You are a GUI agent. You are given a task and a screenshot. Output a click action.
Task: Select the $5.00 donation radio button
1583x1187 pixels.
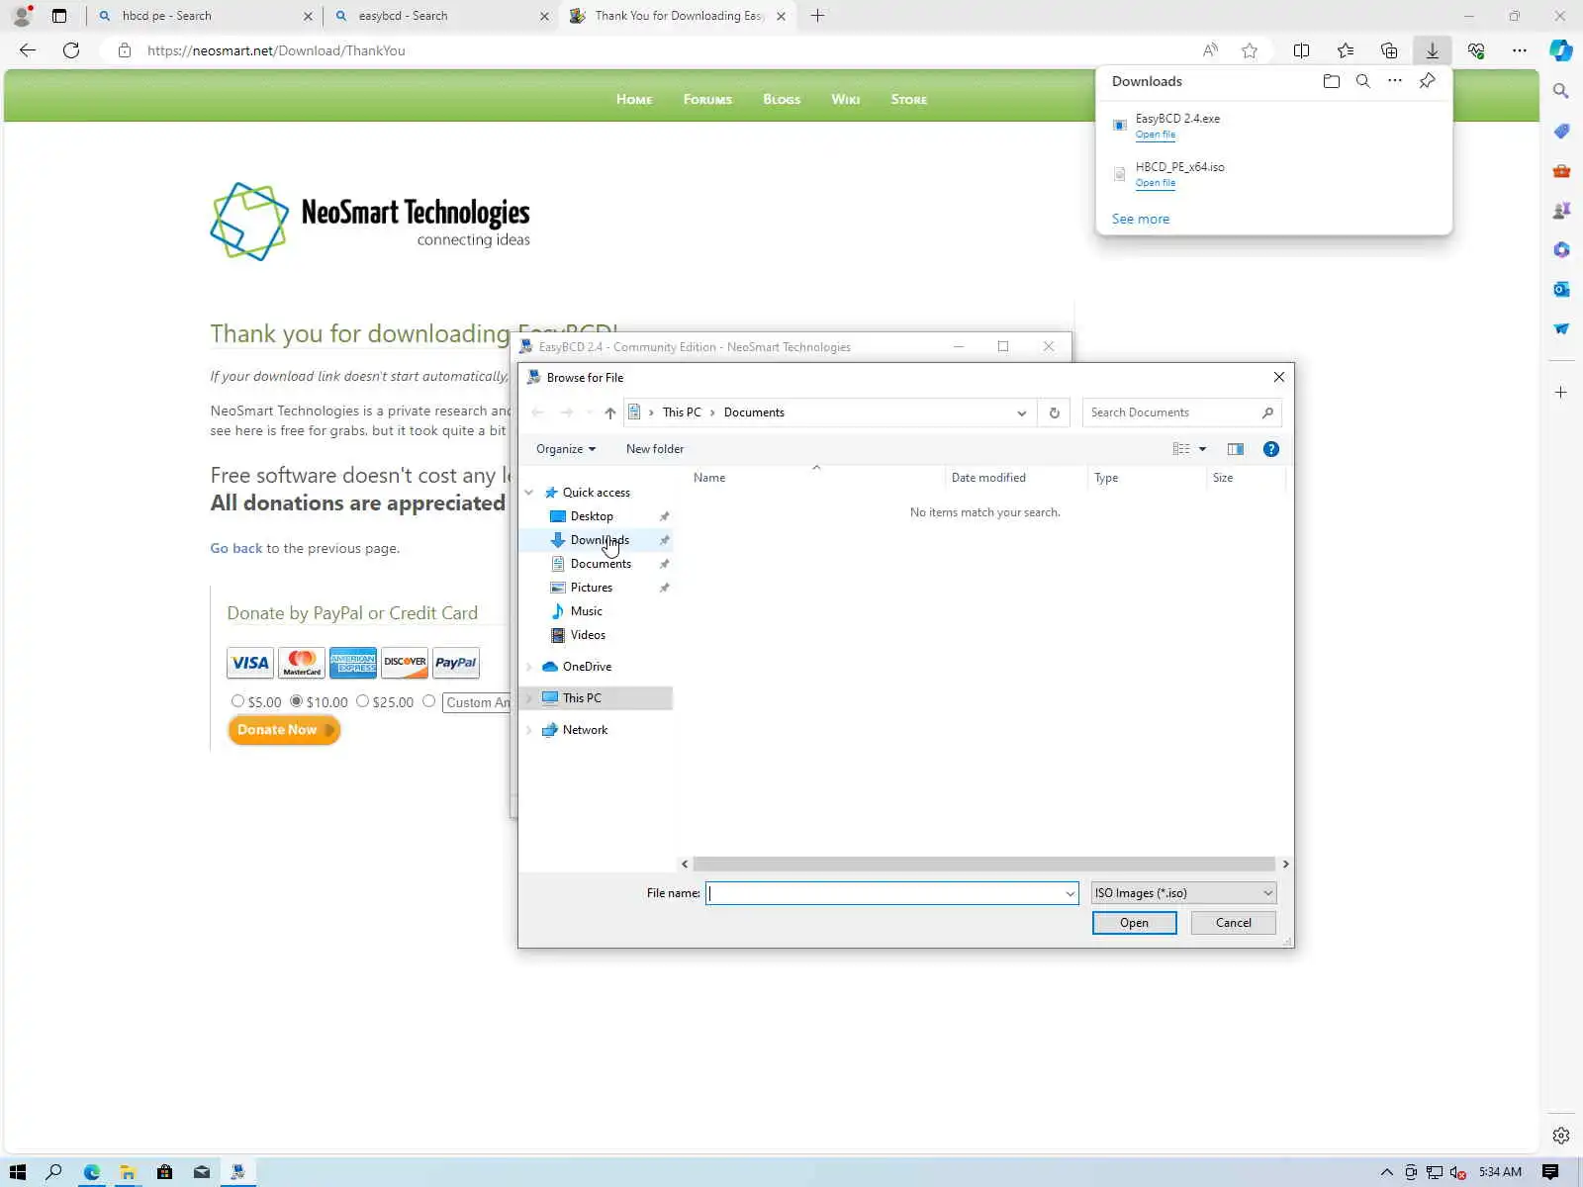click(x=237, y=701)
